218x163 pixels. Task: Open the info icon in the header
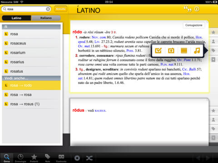[x=197, y=9]
